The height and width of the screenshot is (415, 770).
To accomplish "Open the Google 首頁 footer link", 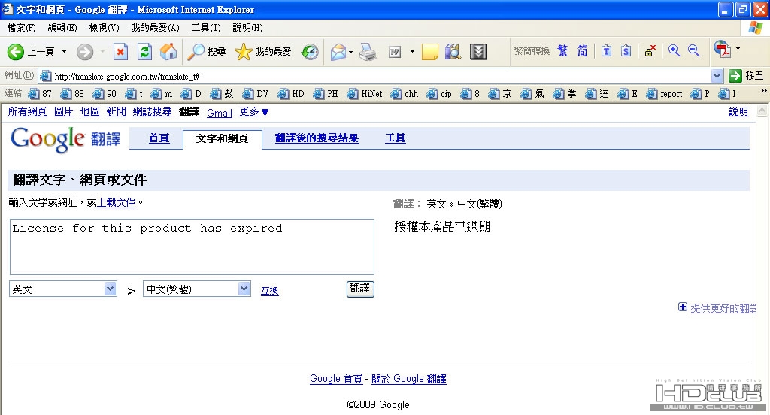I will [x=336, y=379].
